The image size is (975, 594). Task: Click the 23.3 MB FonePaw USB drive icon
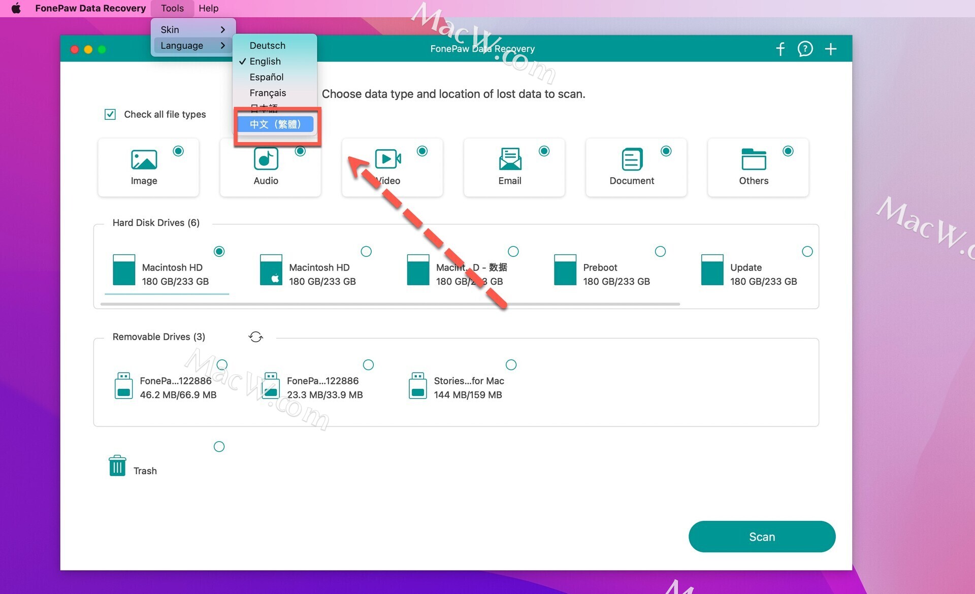click(x=271, y=385)
